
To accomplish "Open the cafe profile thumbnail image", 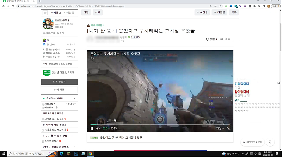I will [x=48, y=24].
